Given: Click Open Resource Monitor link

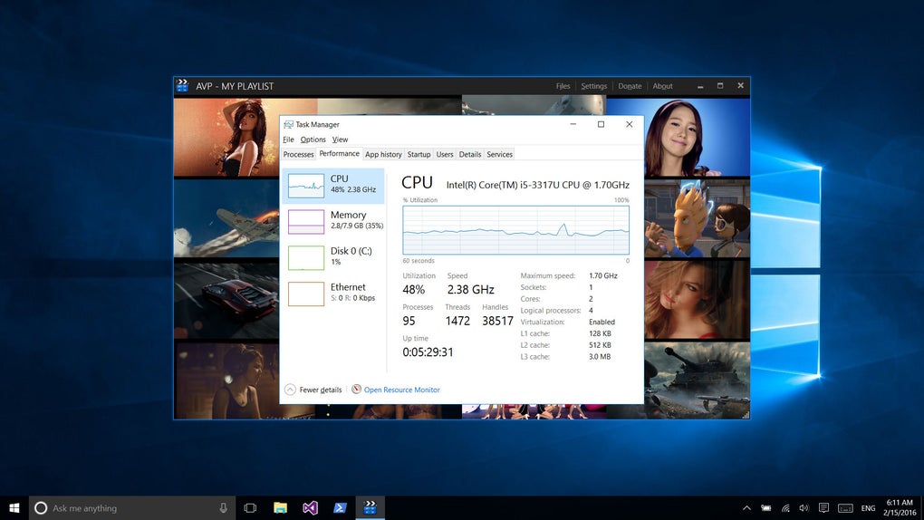Looking at the screenshot, I should pyautogui.click(x=402, y=390).
